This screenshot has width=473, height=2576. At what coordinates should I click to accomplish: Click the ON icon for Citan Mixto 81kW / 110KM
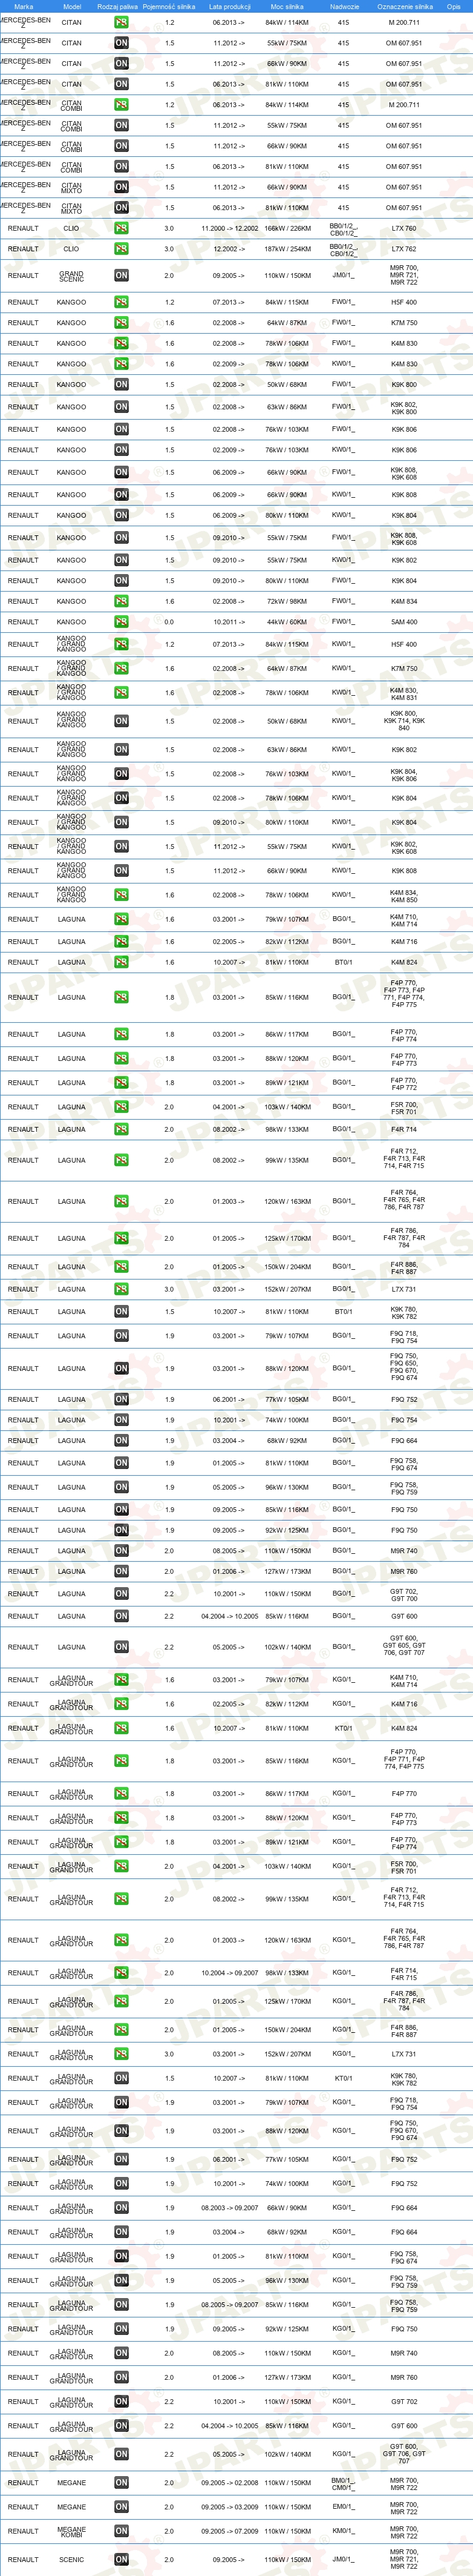click(121, 208)
